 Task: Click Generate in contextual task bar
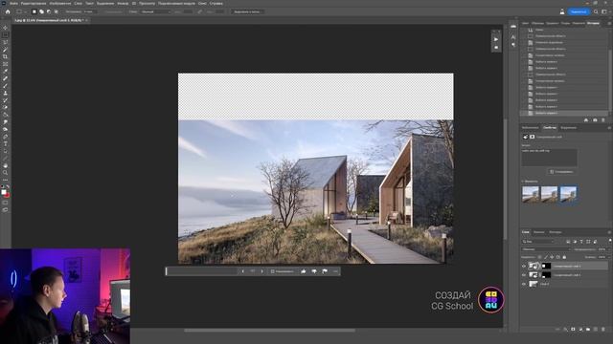(x=282, y=271)
